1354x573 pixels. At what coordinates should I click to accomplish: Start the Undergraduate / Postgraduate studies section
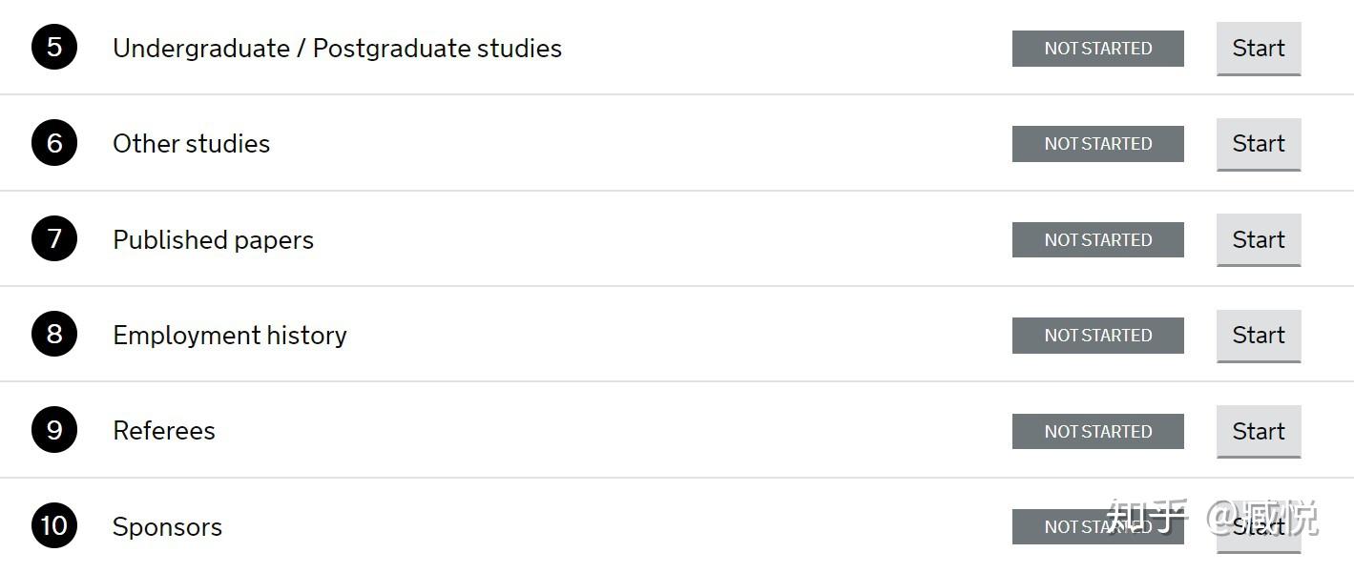tap(1258, 49)
